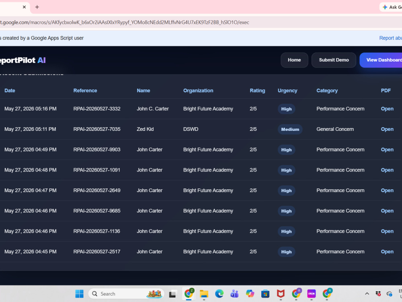The width and height of the screenshot is (402, 302).
Task: Click the name Zed Kid
Action: click(x=145, y=129)
